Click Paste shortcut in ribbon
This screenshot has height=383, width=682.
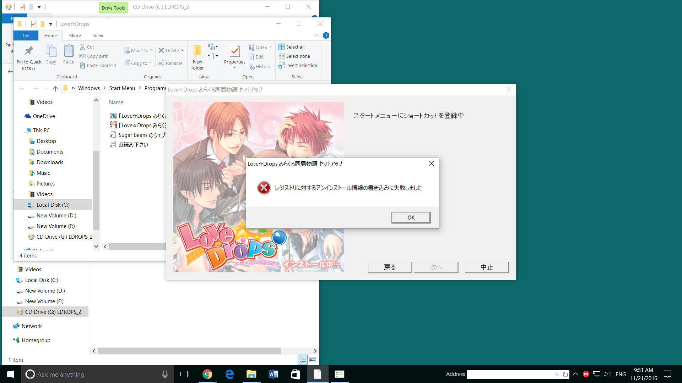click(98, 65)
